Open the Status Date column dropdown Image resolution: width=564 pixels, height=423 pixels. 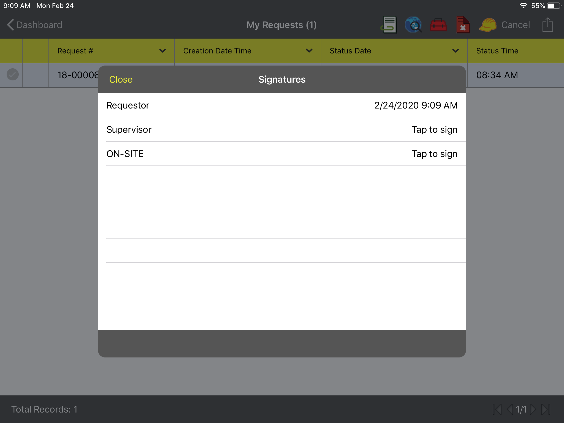[455, 51]
